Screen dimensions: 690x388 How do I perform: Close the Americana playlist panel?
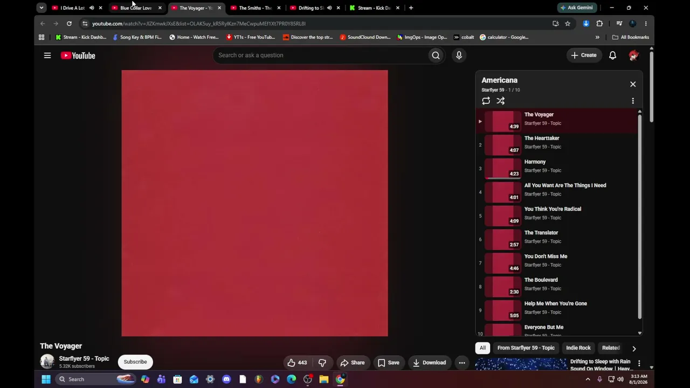point(633,84)
